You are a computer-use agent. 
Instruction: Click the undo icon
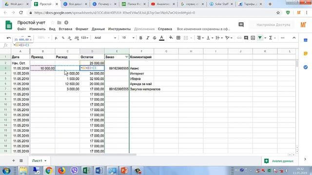9,38
